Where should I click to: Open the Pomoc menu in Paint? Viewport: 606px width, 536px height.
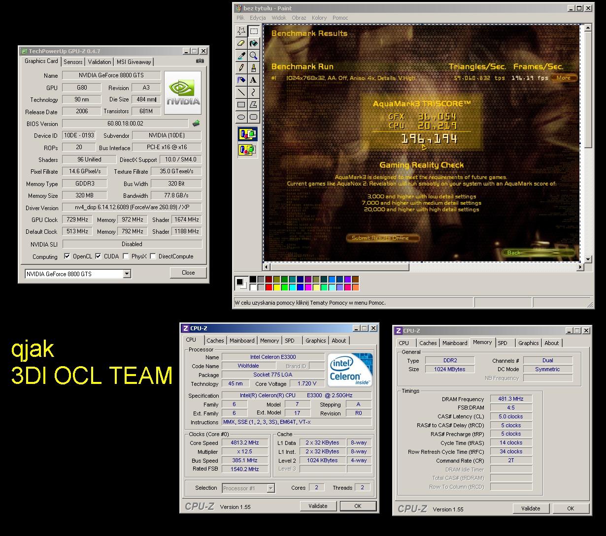click(x=340, y=18)
